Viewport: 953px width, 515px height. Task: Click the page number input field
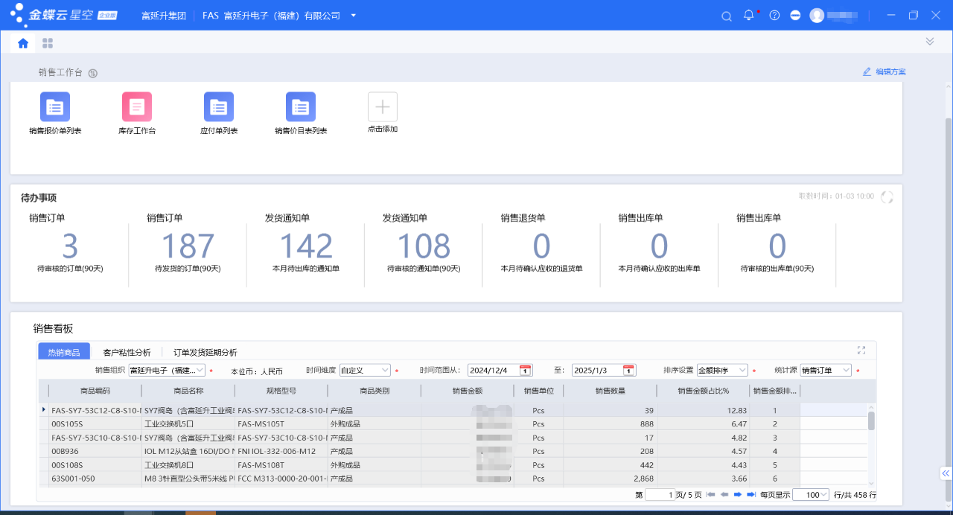[660, 495]
